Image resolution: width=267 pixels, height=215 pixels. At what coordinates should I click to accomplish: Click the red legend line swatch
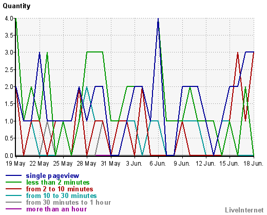(13, 189)
